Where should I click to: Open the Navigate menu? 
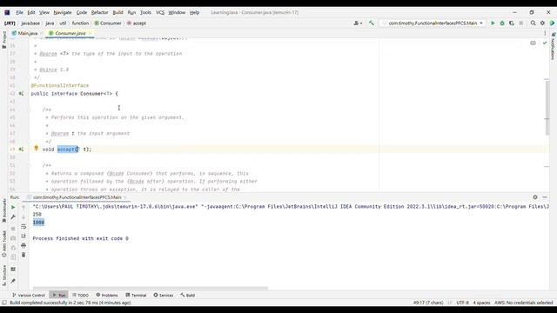pos(63,12)
